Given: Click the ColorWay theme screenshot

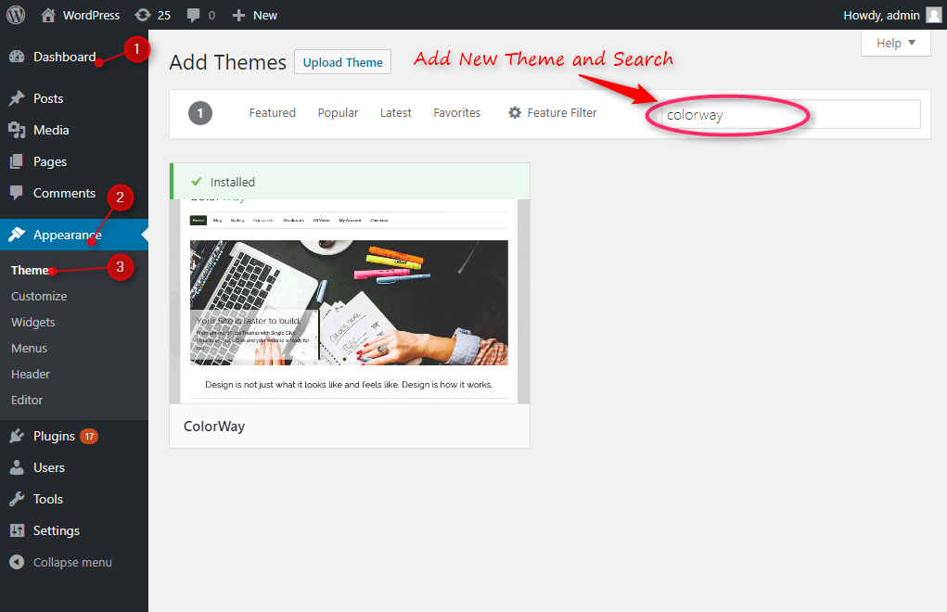Looking at the screenshot, I should coord(350,301).
